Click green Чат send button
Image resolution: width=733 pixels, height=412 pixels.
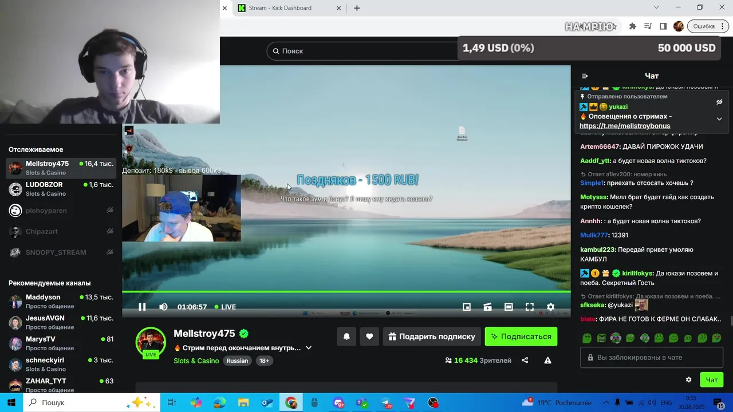pos(712,379)
